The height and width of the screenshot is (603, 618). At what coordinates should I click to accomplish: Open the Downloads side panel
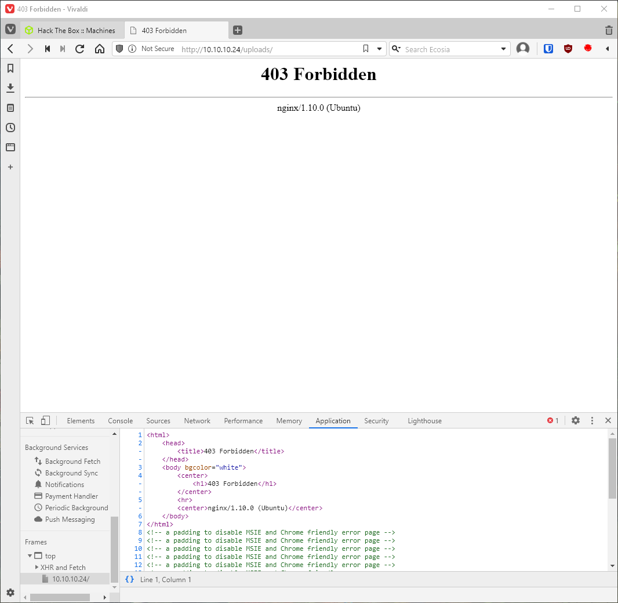coord(10,88)
